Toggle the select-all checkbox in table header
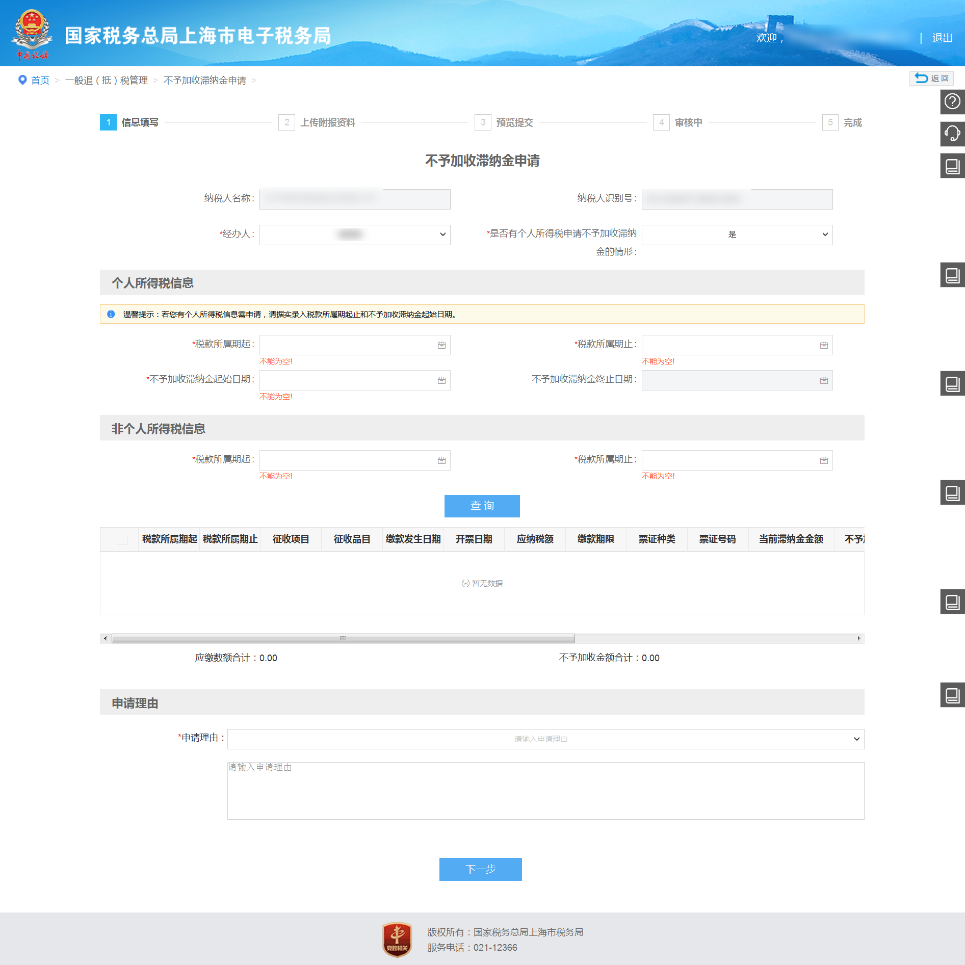Screen dimensions: 965x965 122,539
